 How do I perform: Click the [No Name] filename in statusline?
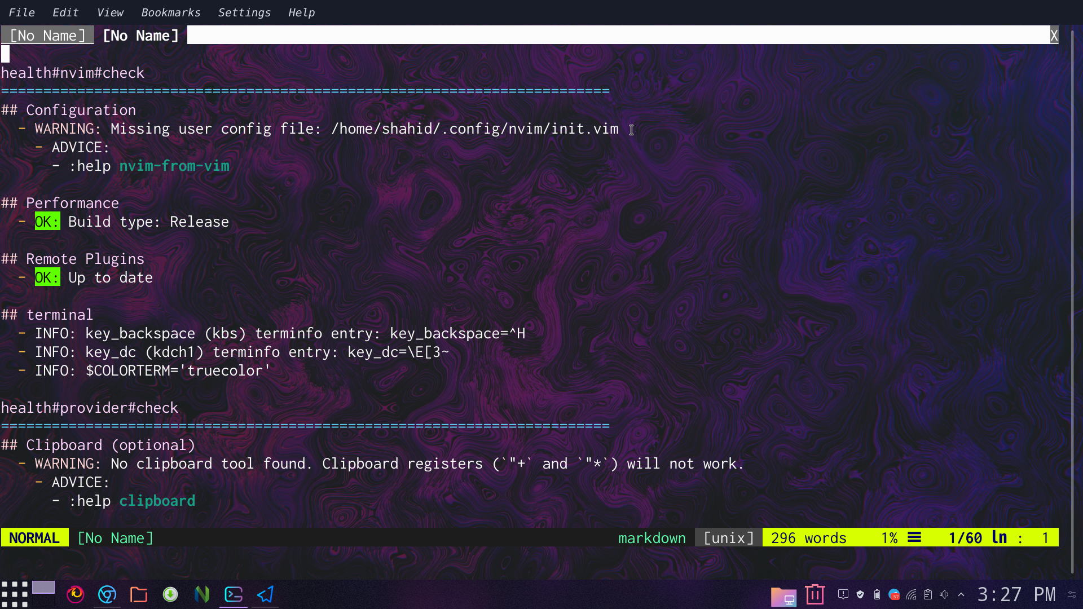(115, 538)
